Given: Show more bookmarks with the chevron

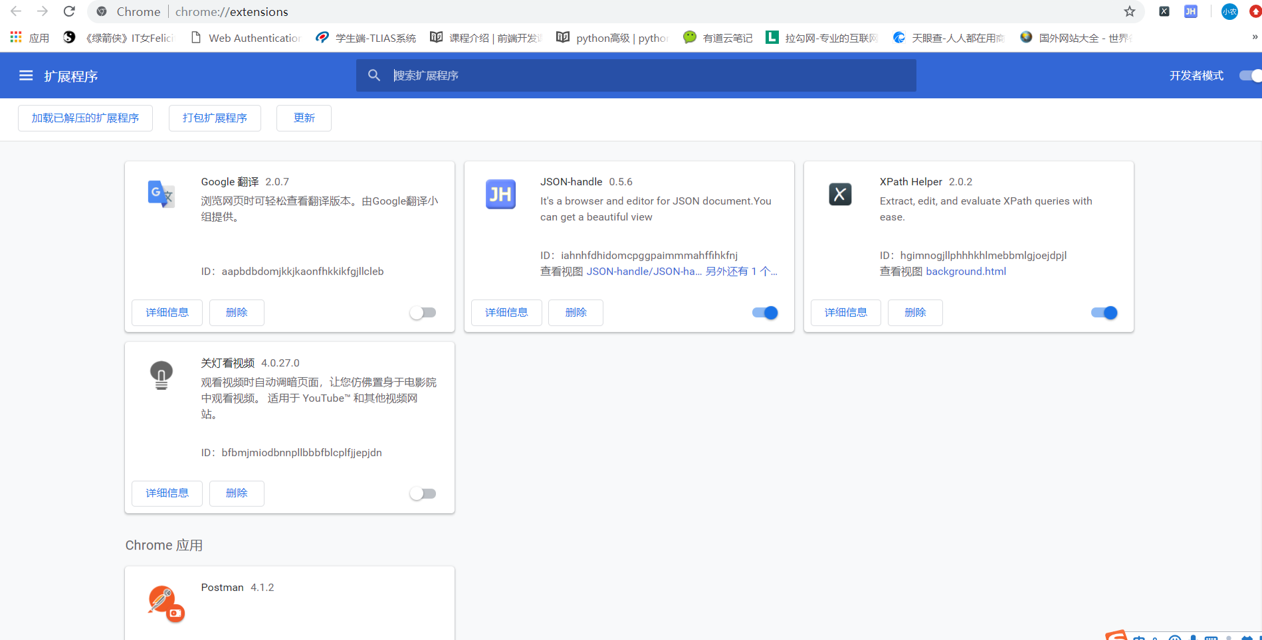Looking at the screenshot, I should [1255, 37].
